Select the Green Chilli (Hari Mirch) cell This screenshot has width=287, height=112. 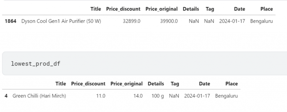coord(39,96)
